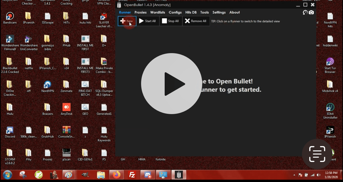Viewport: 343px width, 182px height.
Task: Select the Brazzers folder icon
Action: (x=48, y=109)
